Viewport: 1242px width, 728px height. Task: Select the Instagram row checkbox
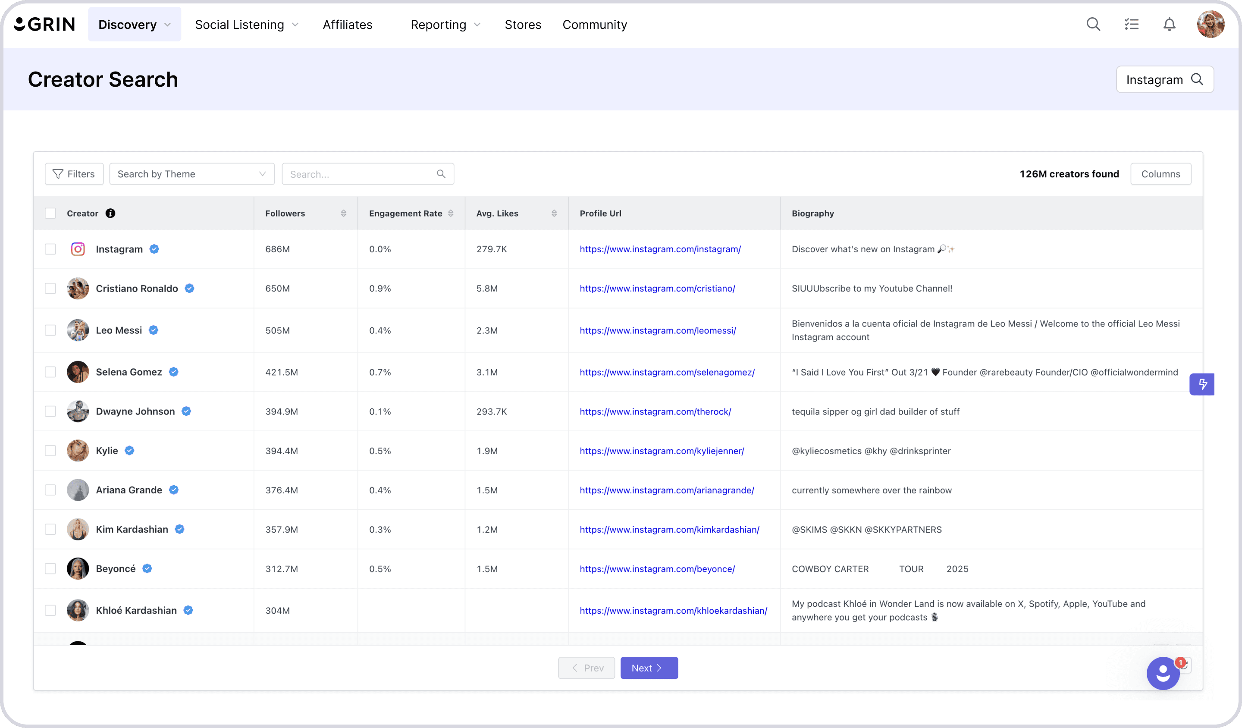pos(50,249)
